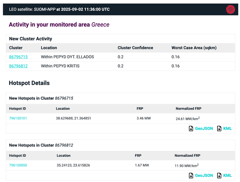This screenshot has width=240, height=182.
Task: Download GeoJSON text link for cluster 86796812
Action: click(204, 176)
